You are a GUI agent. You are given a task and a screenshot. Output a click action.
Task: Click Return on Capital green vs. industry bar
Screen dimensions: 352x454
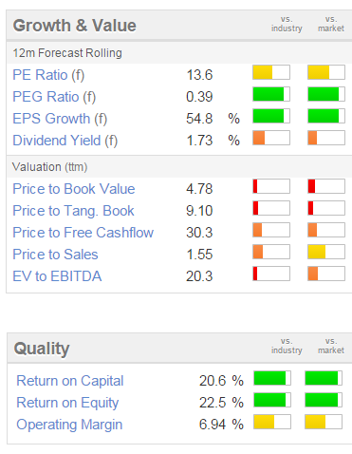(272, 378)
